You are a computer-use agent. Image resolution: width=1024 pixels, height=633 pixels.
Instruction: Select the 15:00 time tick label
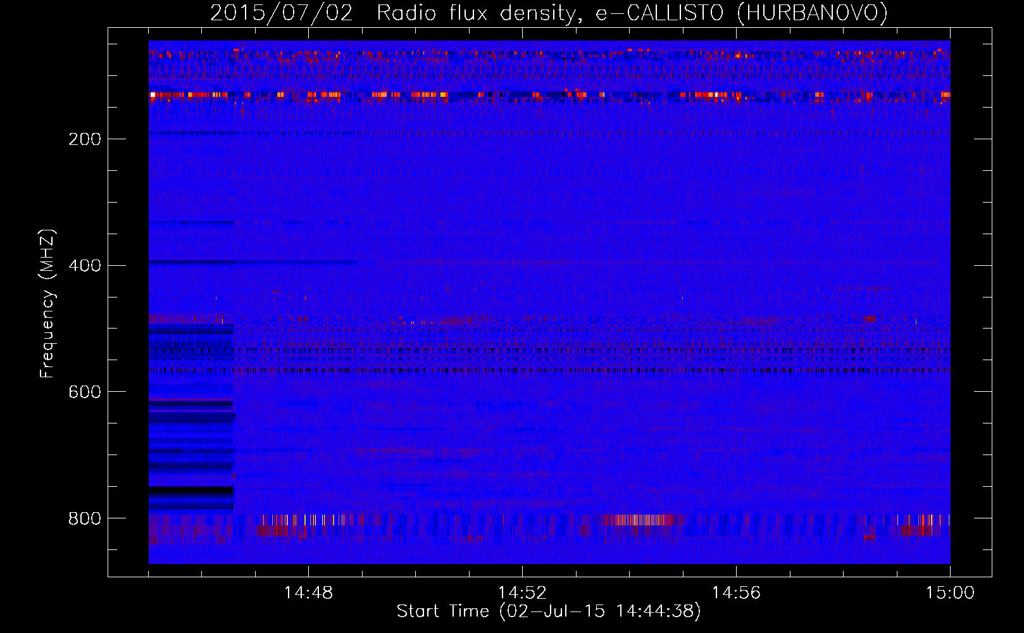[x=950, y=593]
